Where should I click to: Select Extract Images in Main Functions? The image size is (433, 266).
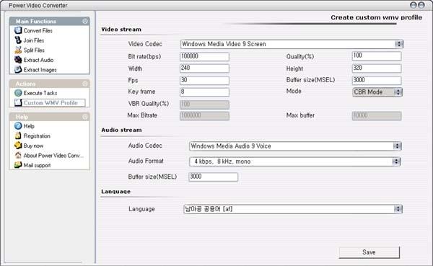(40, 70)
